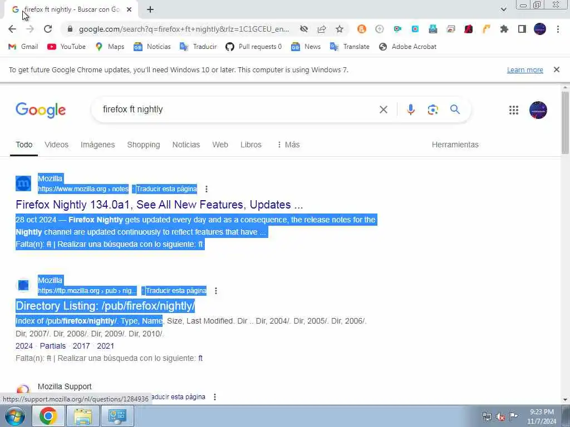The width and height of the screenshot is (570, 427).
Task: Open the Extensions puzzle piece icon
Action: (x=504, y=29)
